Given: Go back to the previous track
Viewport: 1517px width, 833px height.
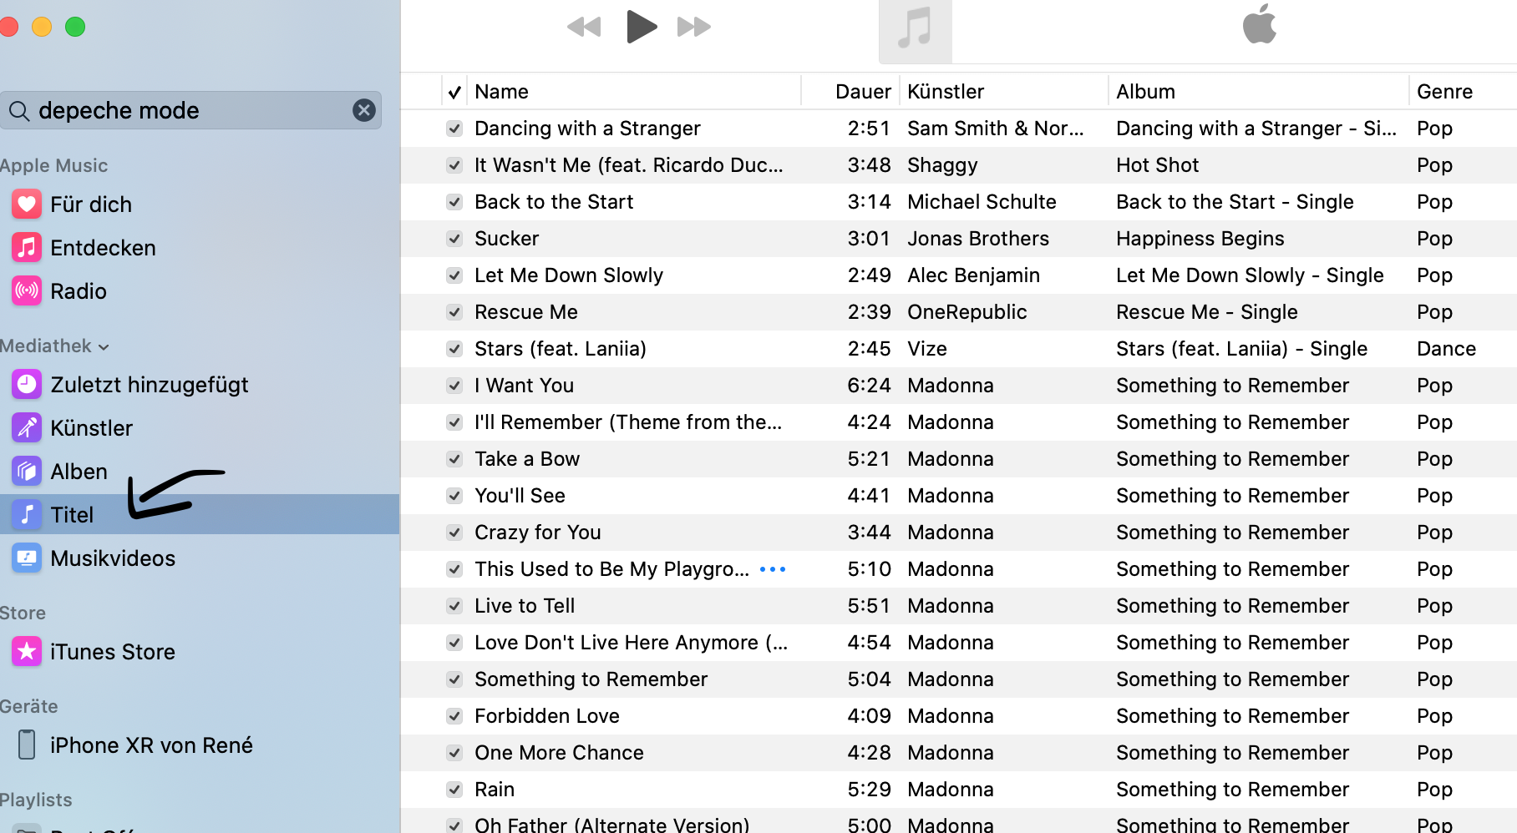Looking at the screenshot, I should pos(584,28).
